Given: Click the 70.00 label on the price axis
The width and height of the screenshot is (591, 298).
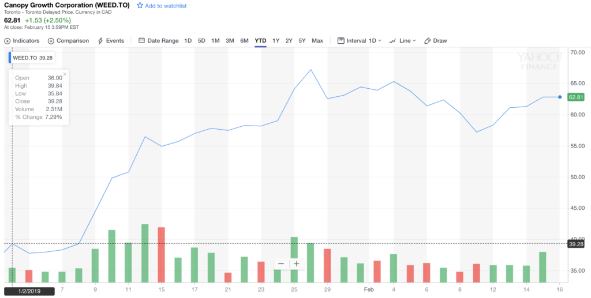Looking at the screenshot, I should point(577,52).
